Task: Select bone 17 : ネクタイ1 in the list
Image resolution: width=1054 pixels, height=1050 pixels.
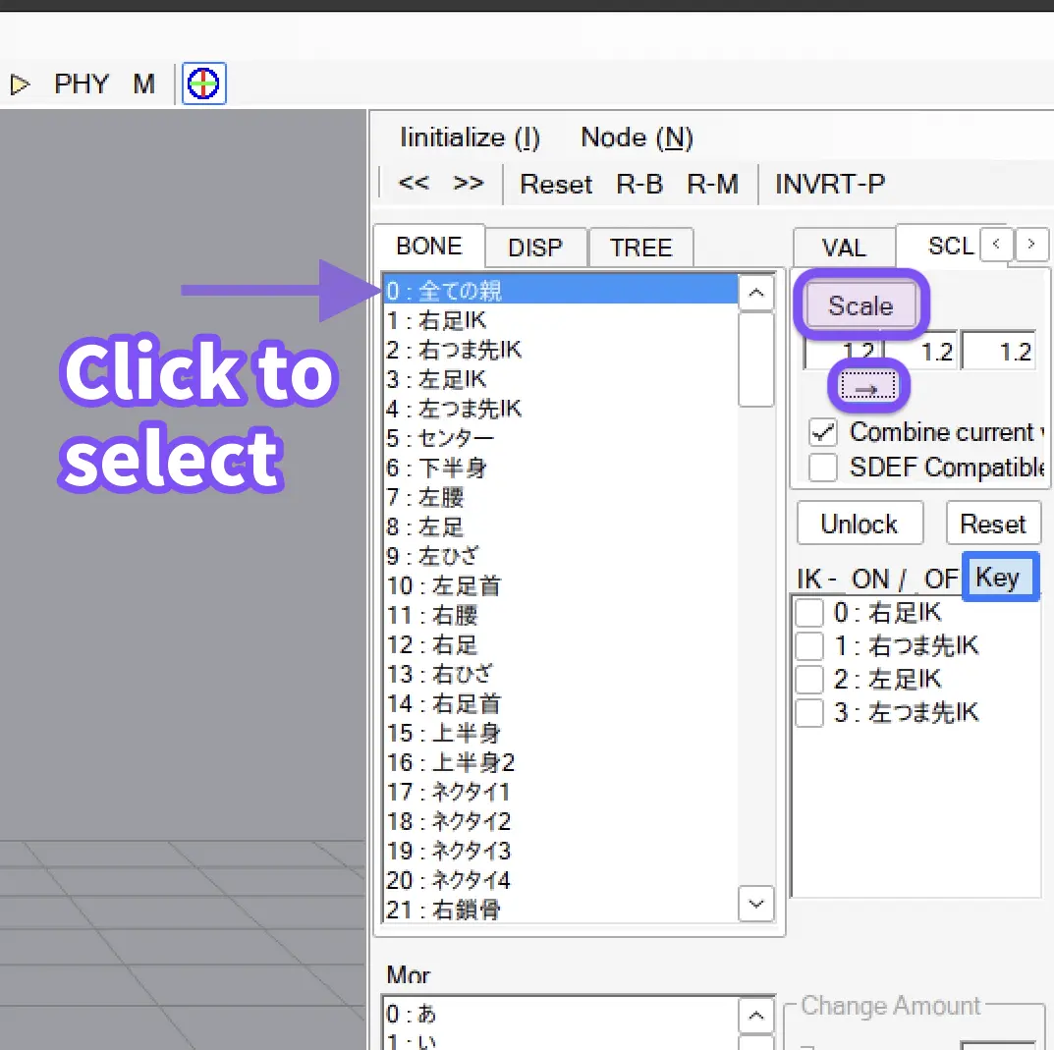Action: click(560, 792)
